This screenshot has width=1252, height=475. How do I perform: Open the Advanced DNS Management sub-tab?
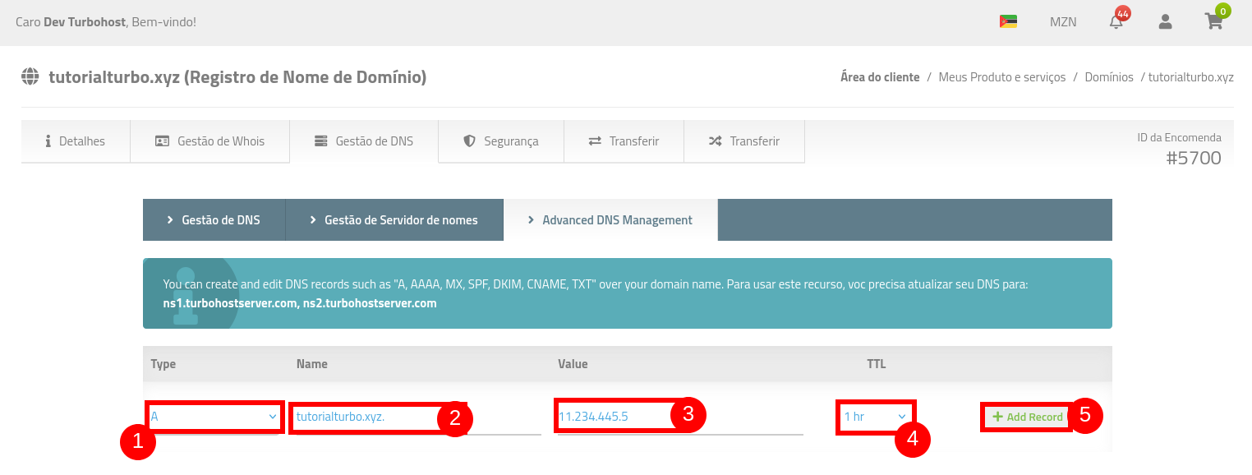click(610, 220)
